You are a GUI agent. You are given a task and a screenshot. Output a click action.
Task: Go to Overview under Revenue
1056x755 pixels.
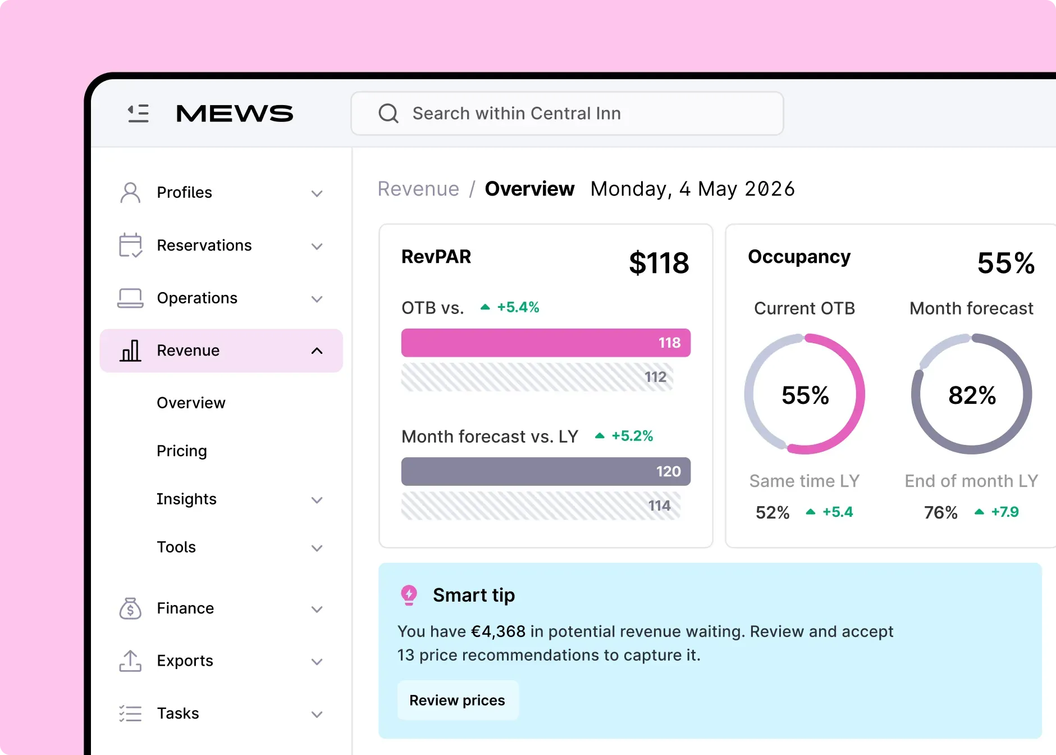coord(191,403)
